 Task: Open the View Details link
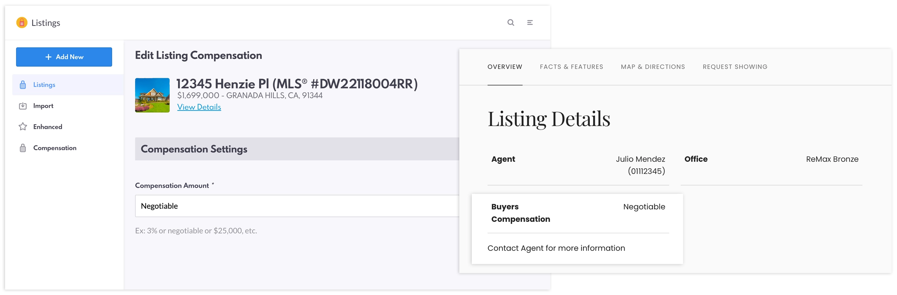(199, 107)
